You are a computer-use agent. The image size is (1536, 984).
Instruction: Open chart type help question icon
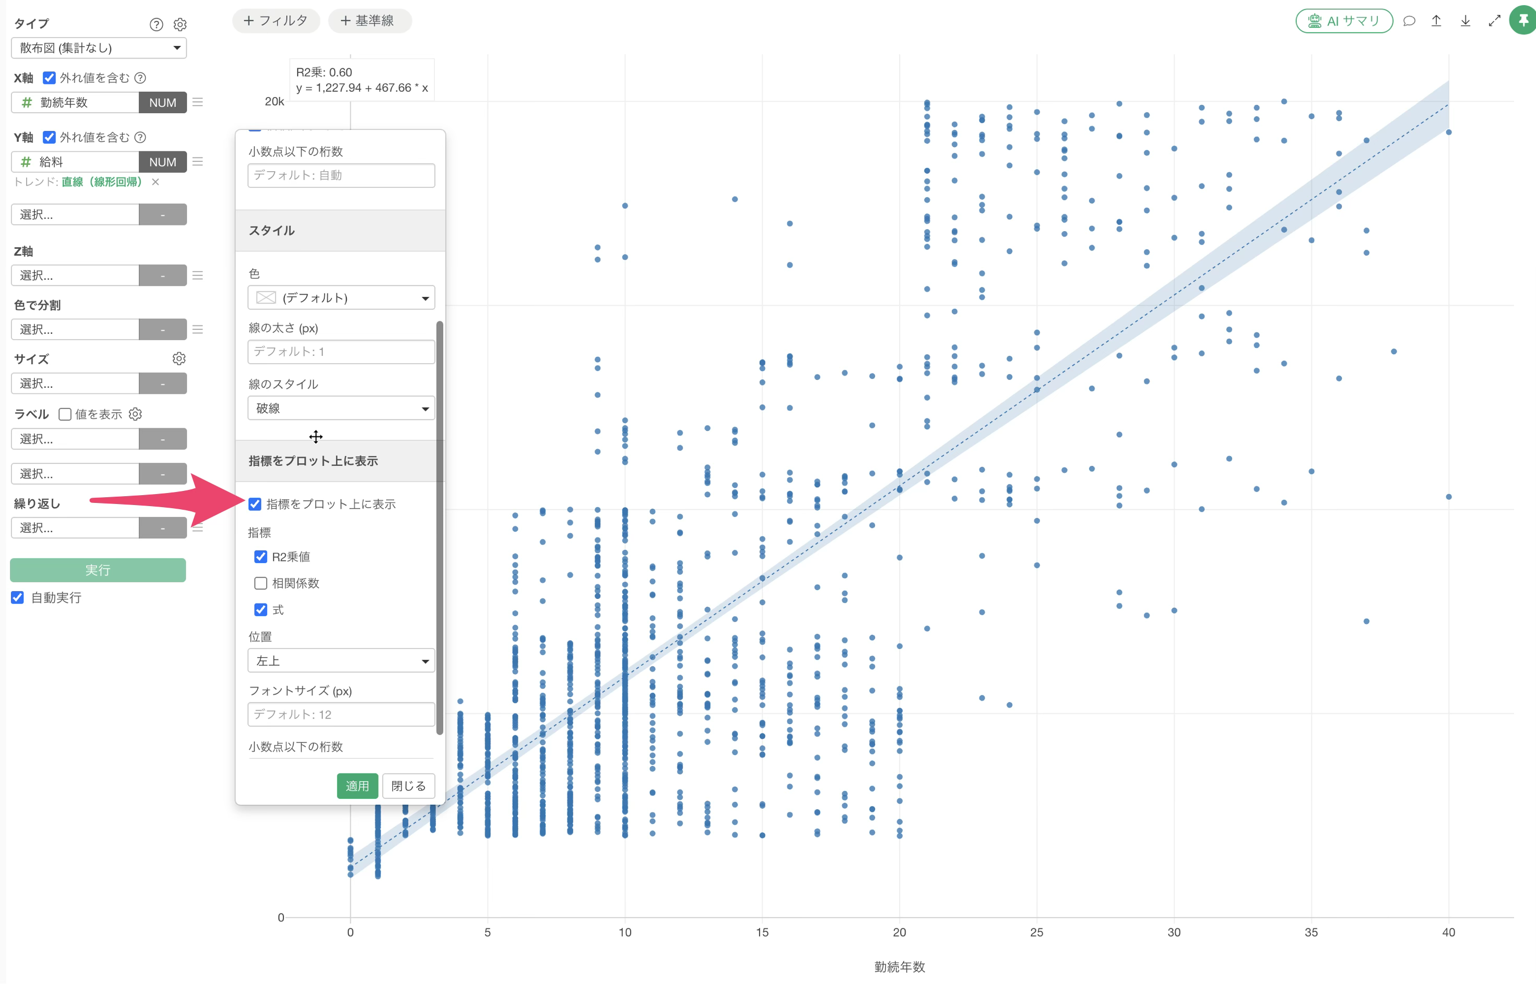(x=156, y=25)
